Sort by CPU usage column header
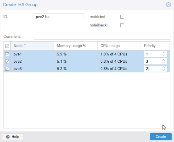 pyautogui.click(x=119, y=46)
